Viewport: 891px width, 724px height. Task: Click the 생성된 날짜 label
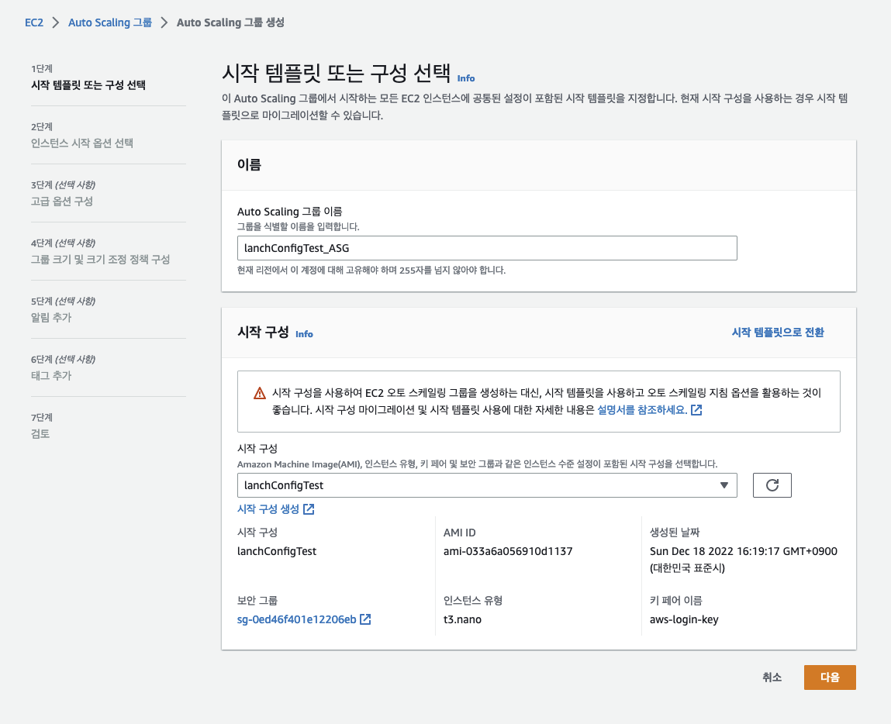coord(675,533)
